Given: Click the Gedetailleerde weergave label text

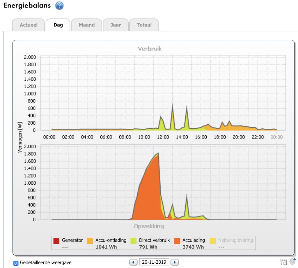Looking at the screenshot, I should (x=46, y=263).
